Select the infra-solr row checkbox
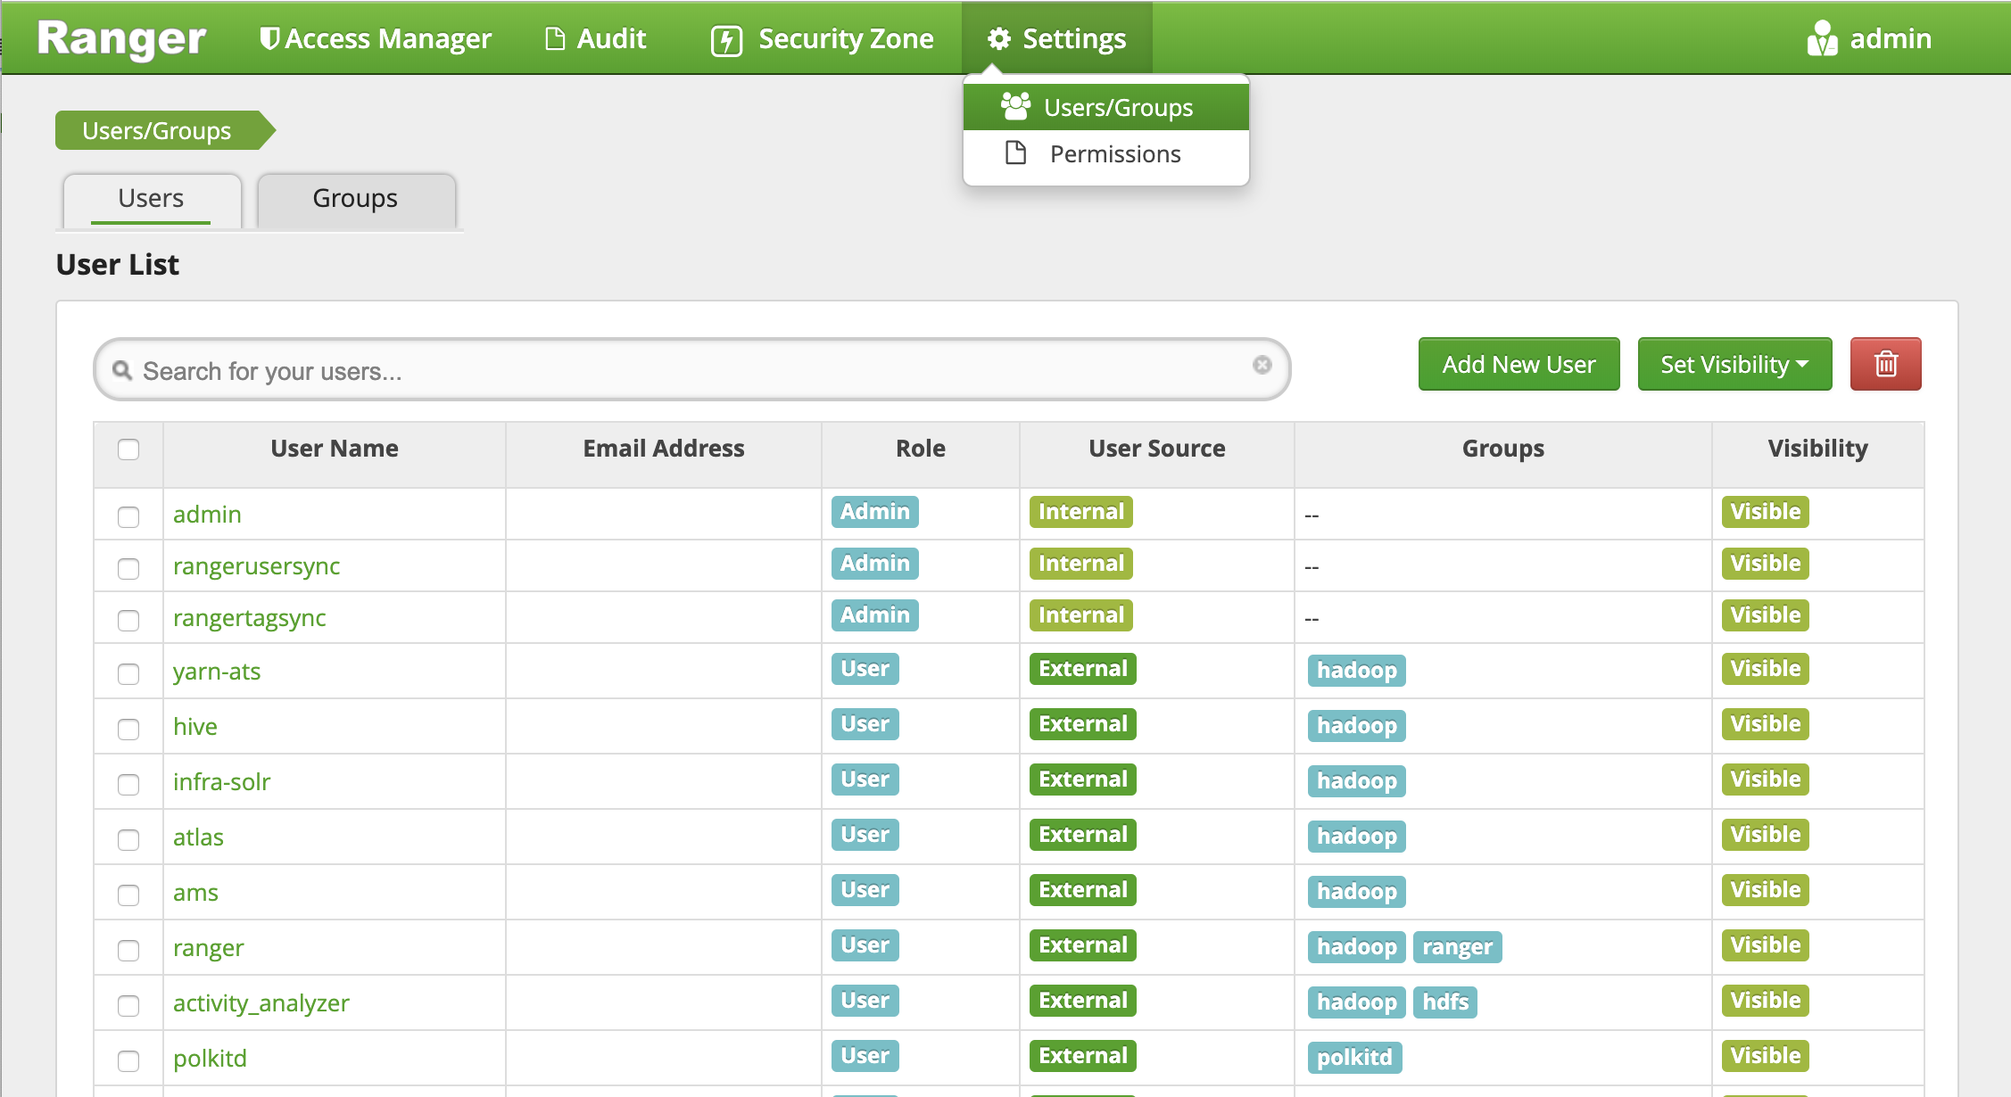 tap(128, 784)
